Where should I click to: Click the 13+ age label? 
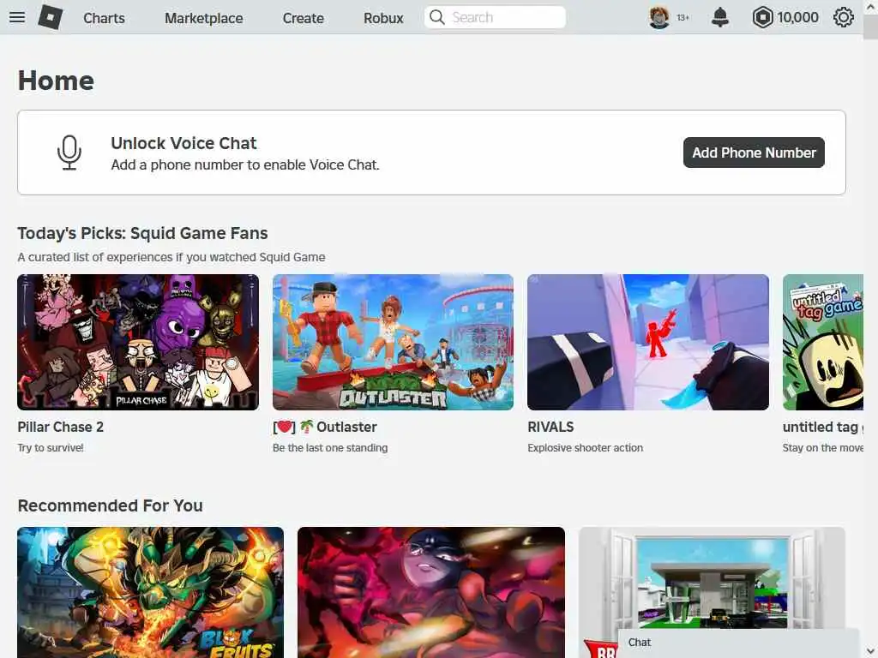[683, 18]
